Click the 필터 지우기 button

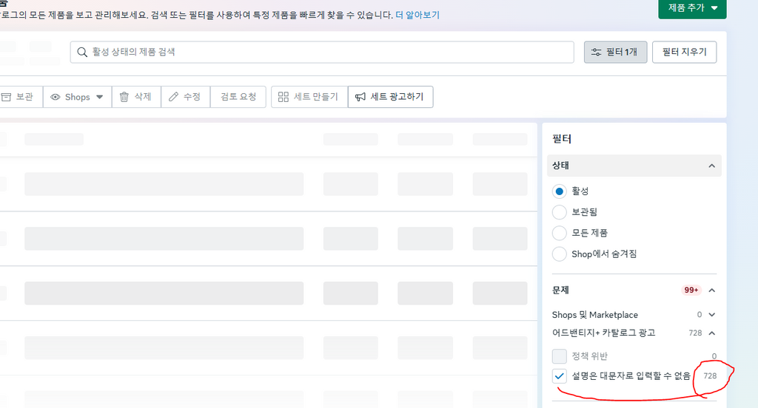(684, 52)
